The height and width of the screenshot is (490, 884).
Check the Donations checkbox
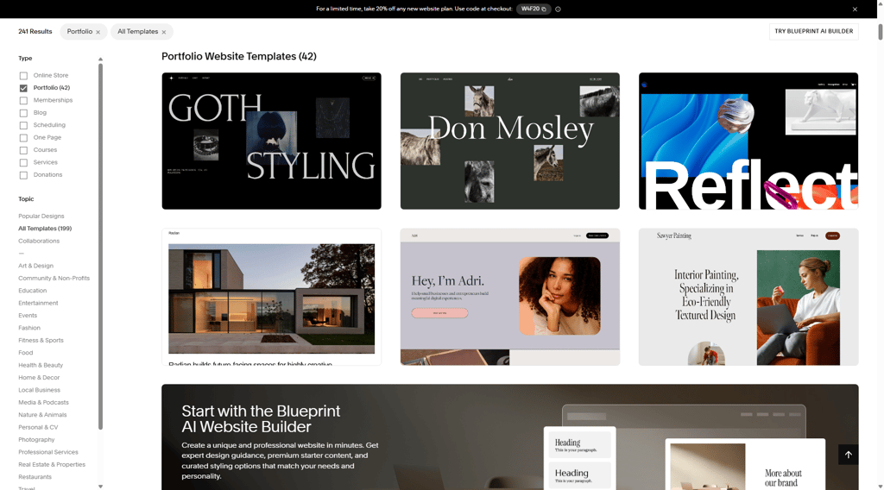coord(23,175)
